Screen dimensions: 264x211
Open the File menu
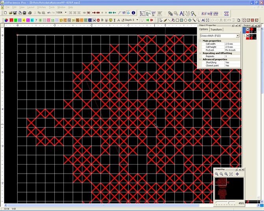click(x=7, y=7)
